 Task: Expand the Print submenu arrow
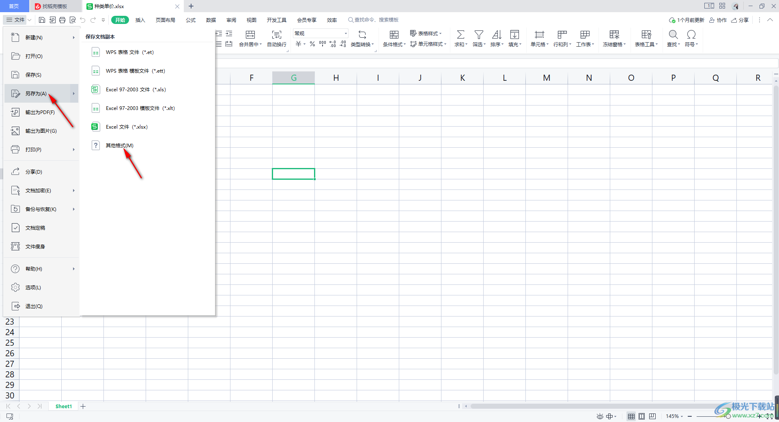73,149
